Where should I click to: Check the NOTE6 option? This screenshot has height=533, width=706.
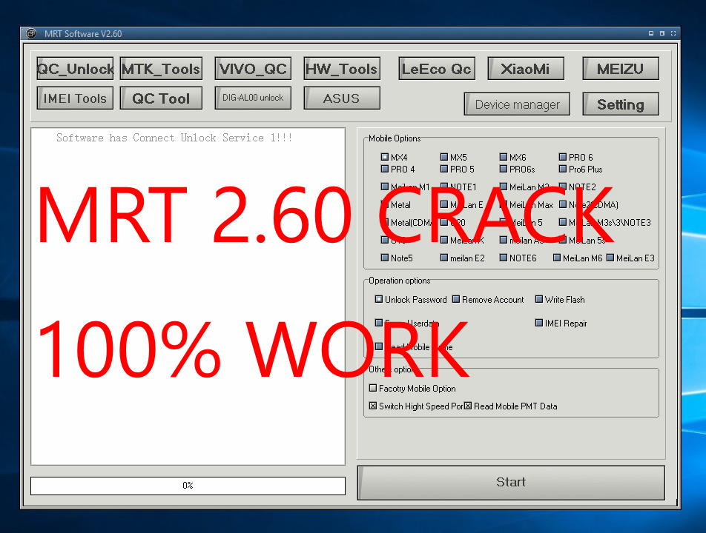(504, 258)
